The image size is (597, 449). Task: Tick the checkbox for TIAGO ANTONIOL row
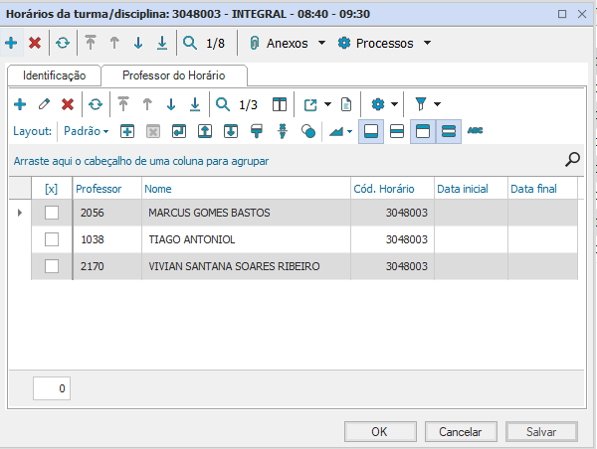pyautogui.click(x=52, y=239)
